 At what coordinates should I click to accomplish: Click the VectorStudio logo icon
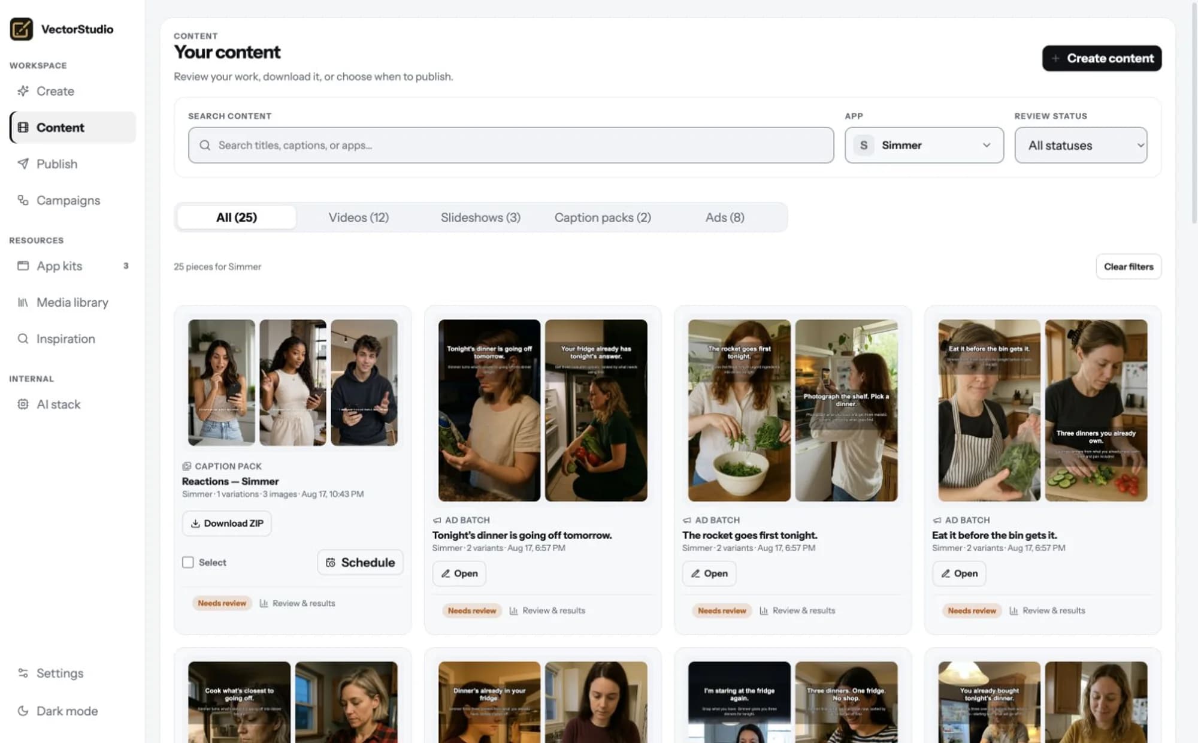(x=22, y=29)
